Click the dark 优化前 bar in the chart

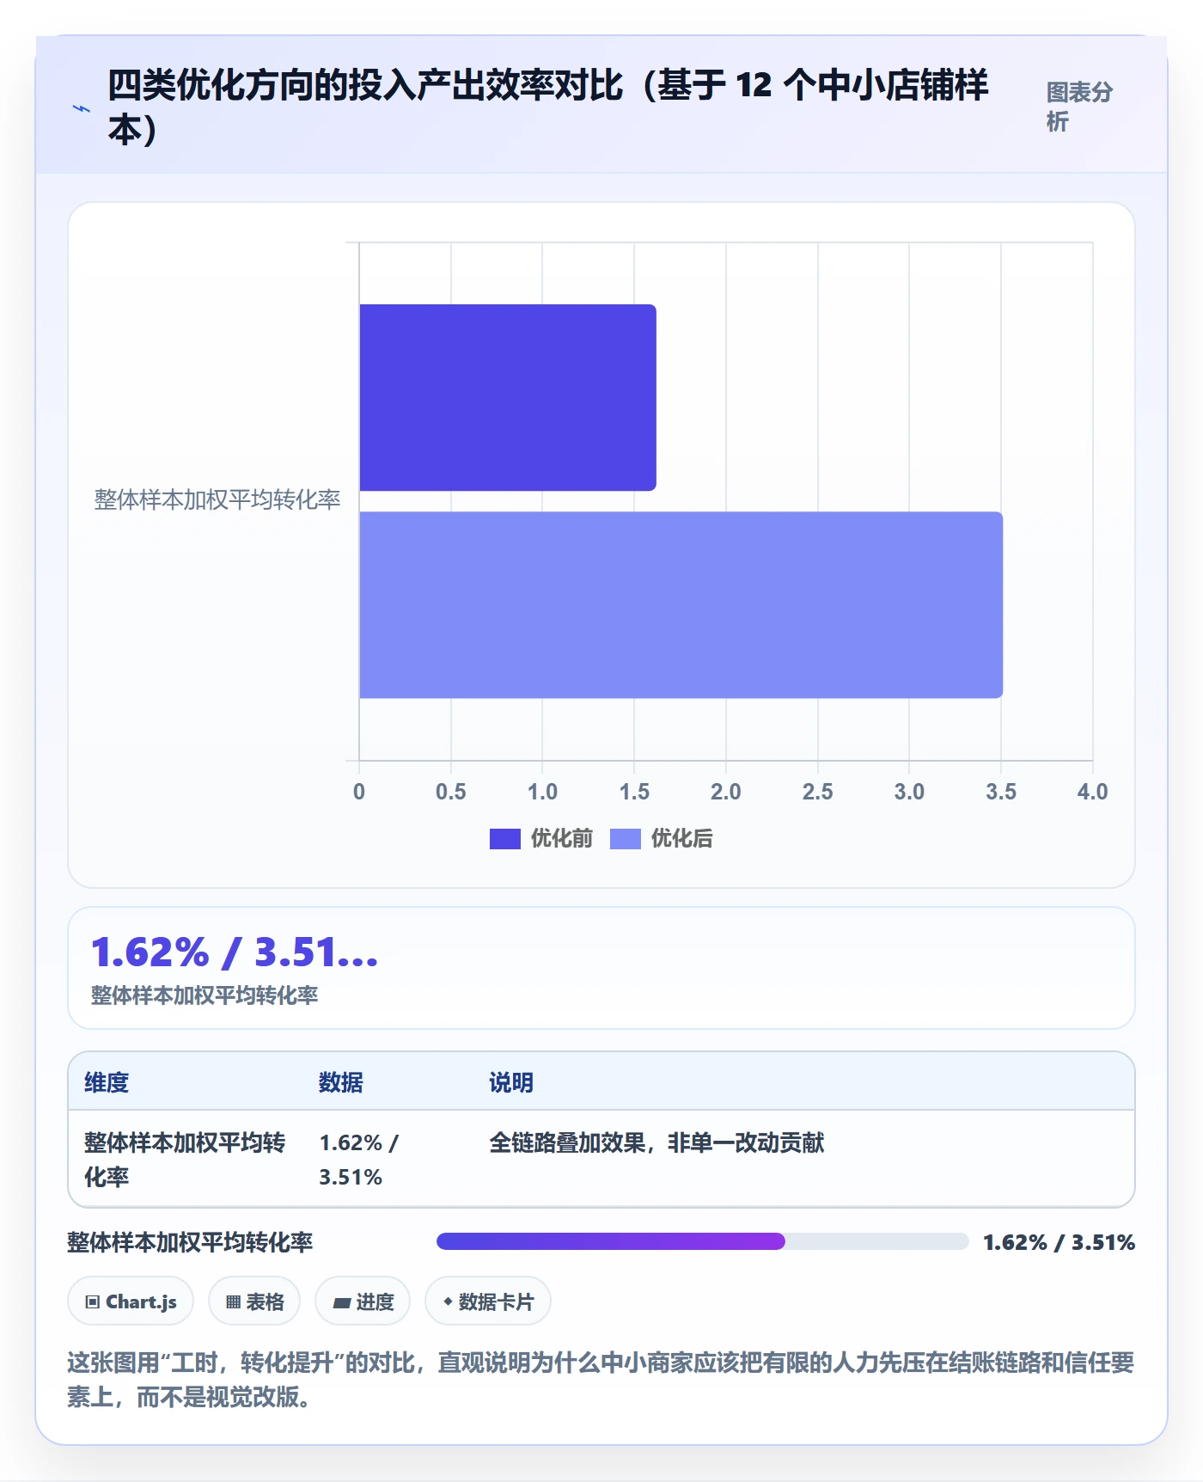click(508, 398)
